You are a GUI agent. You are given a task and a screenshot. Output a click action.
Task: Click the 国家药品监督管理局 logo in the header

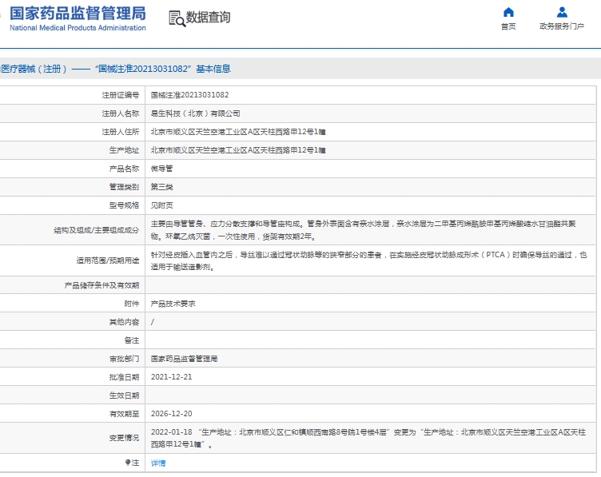tap(78, 18)
